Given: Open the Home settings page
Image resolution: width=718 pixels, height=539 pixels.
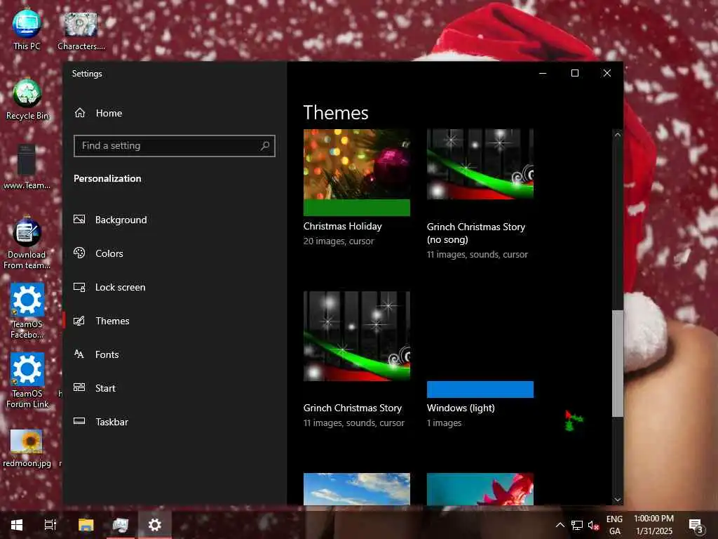Looking at the screenshot, I should click(174, 113).
